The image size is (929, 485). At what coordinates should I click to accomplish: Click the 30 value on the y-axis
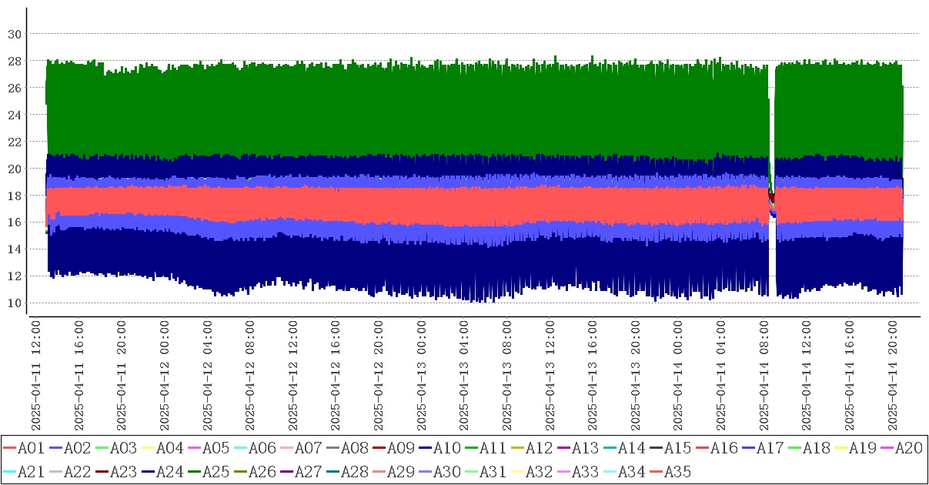[14, 34]
